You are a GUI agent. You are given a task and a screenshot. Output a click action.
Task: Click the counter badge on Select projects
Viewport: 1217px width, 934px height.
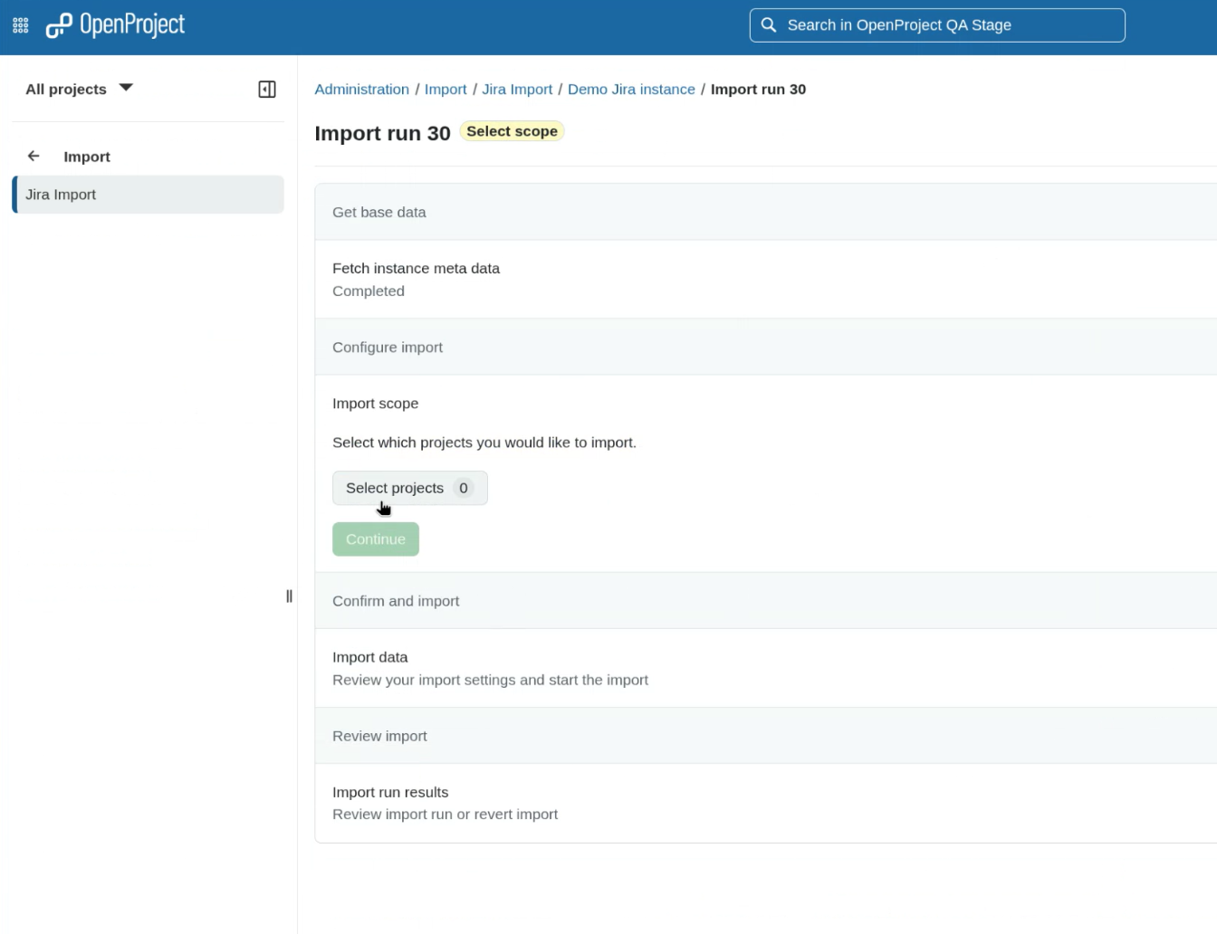(463, 488)
